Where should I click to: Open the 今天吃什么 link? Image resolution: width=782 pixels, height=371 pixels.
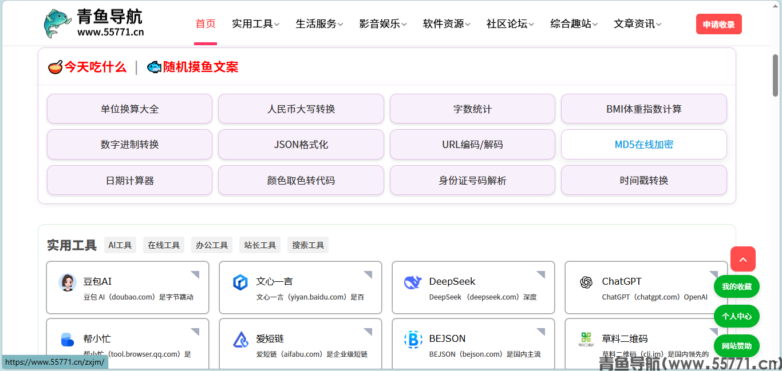[x=95, y=67]
